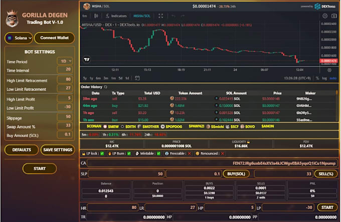
Task: Open price axis settings gear
Action: (329, 70)
